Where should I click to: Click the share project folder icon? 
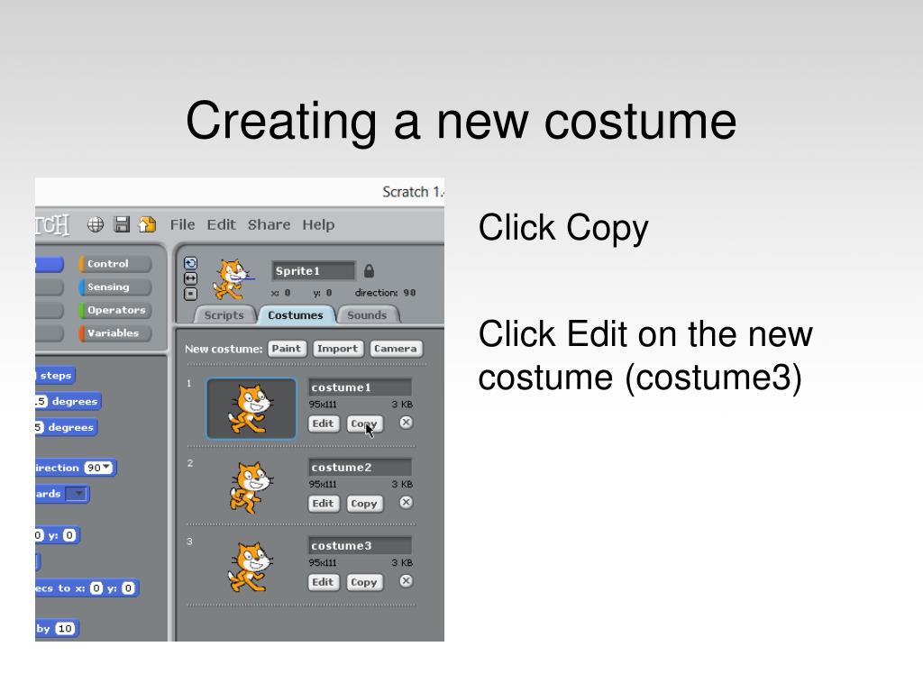tap(147, 224)
